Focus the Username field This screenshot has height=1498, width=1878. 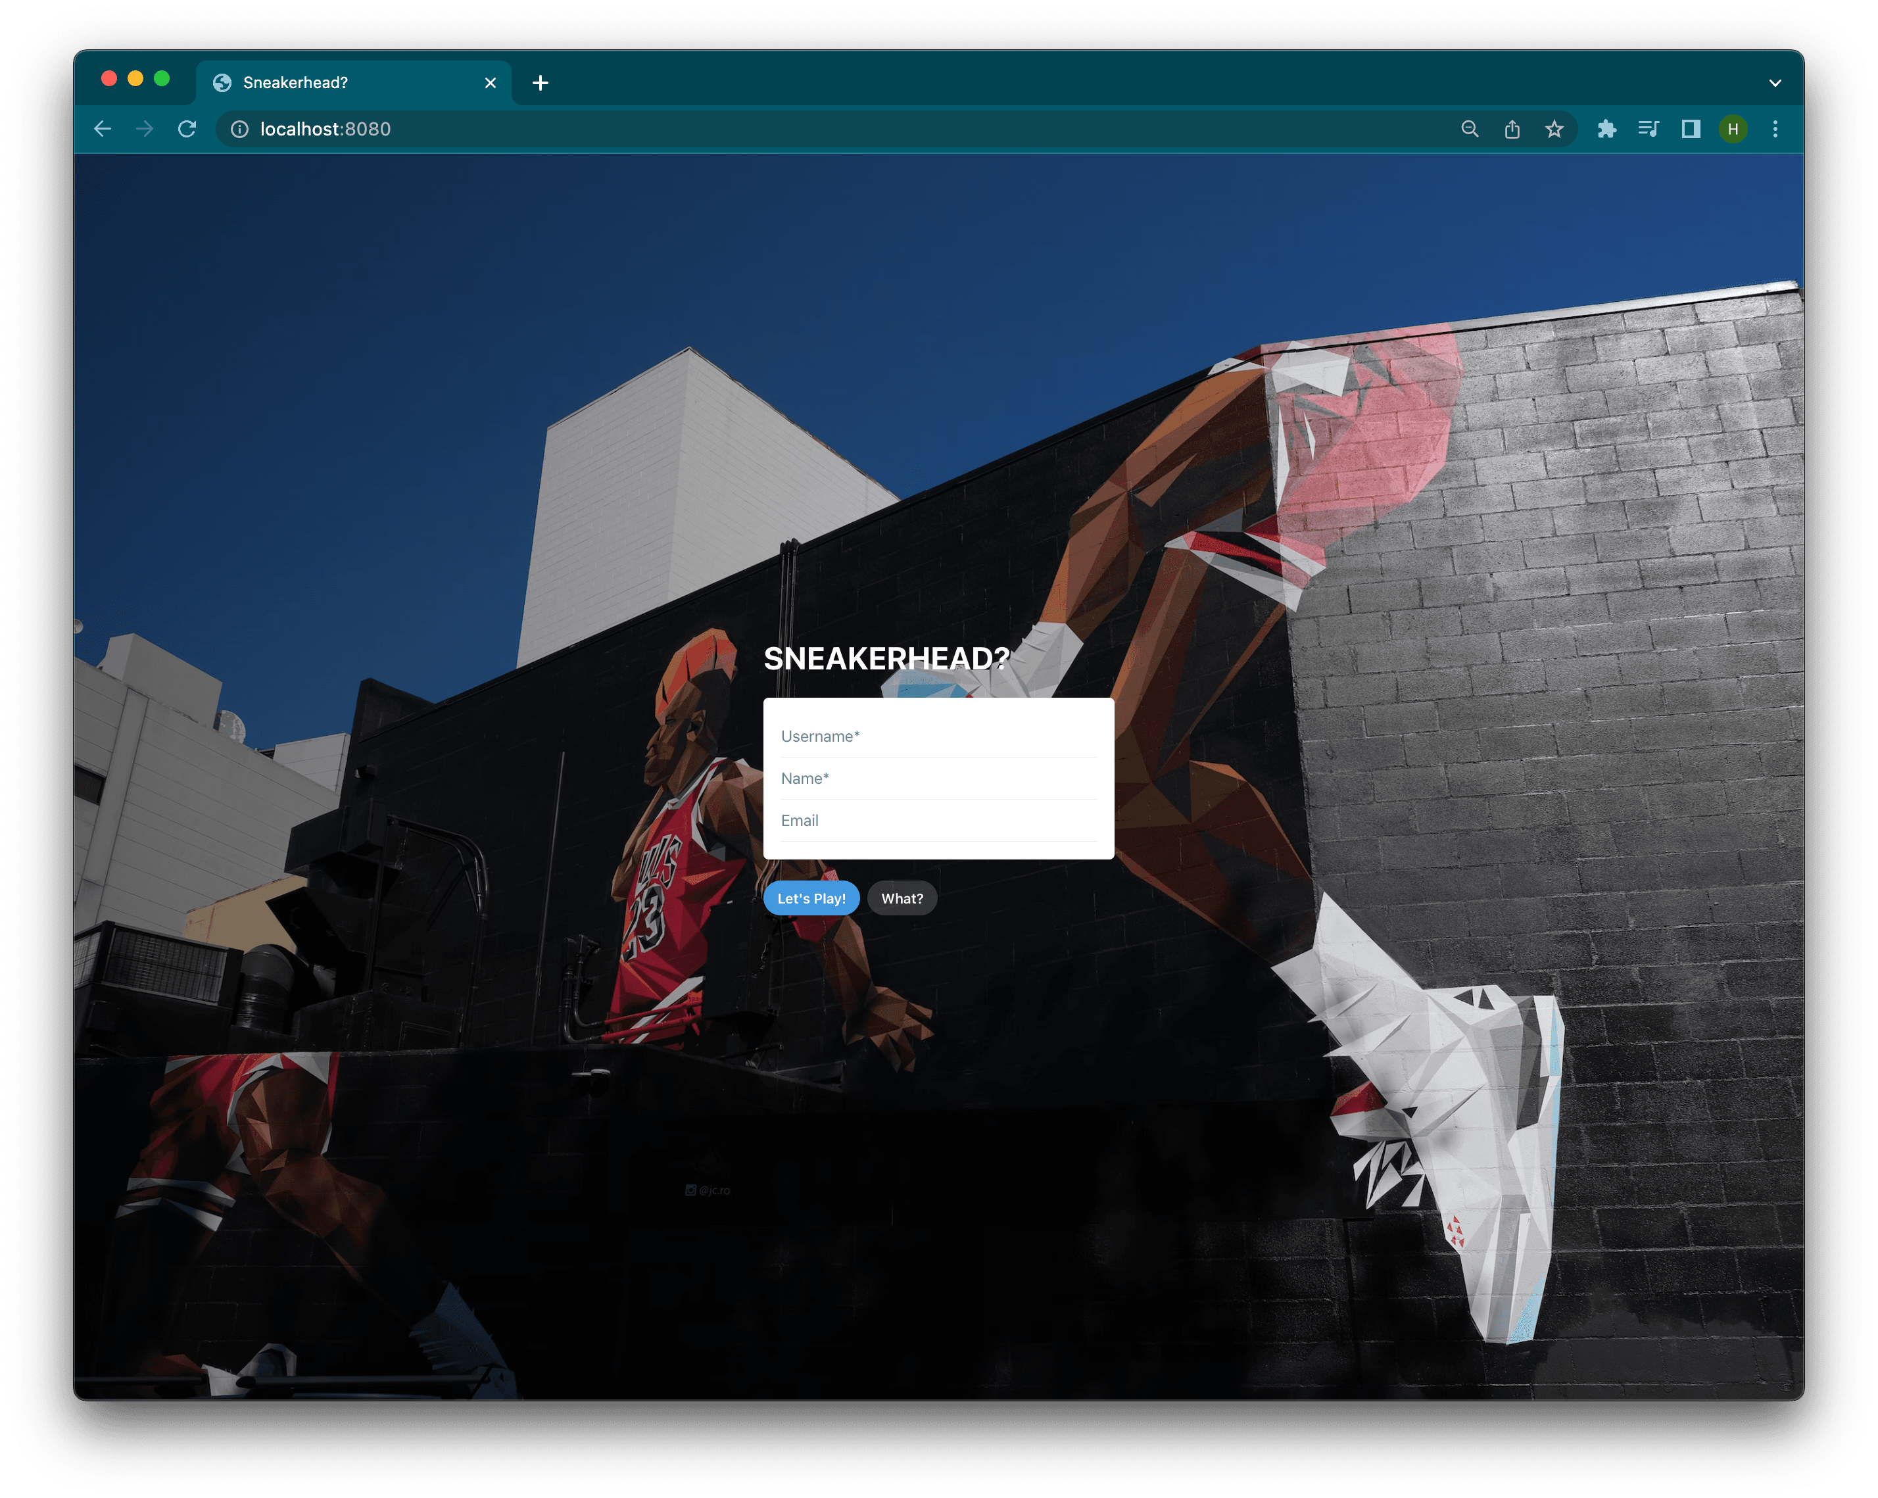(x=938, y=737)
